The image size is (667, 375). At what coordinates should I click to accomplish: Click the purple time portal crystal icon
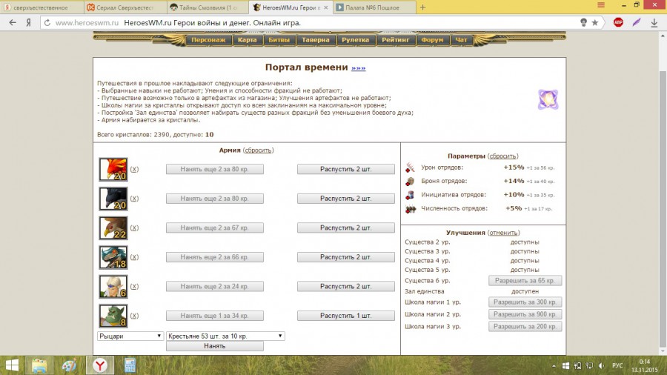pos(548,99)
